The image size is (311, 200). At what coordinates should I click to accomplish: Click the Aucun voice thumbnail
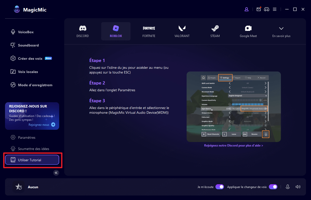tap(18, 186)
